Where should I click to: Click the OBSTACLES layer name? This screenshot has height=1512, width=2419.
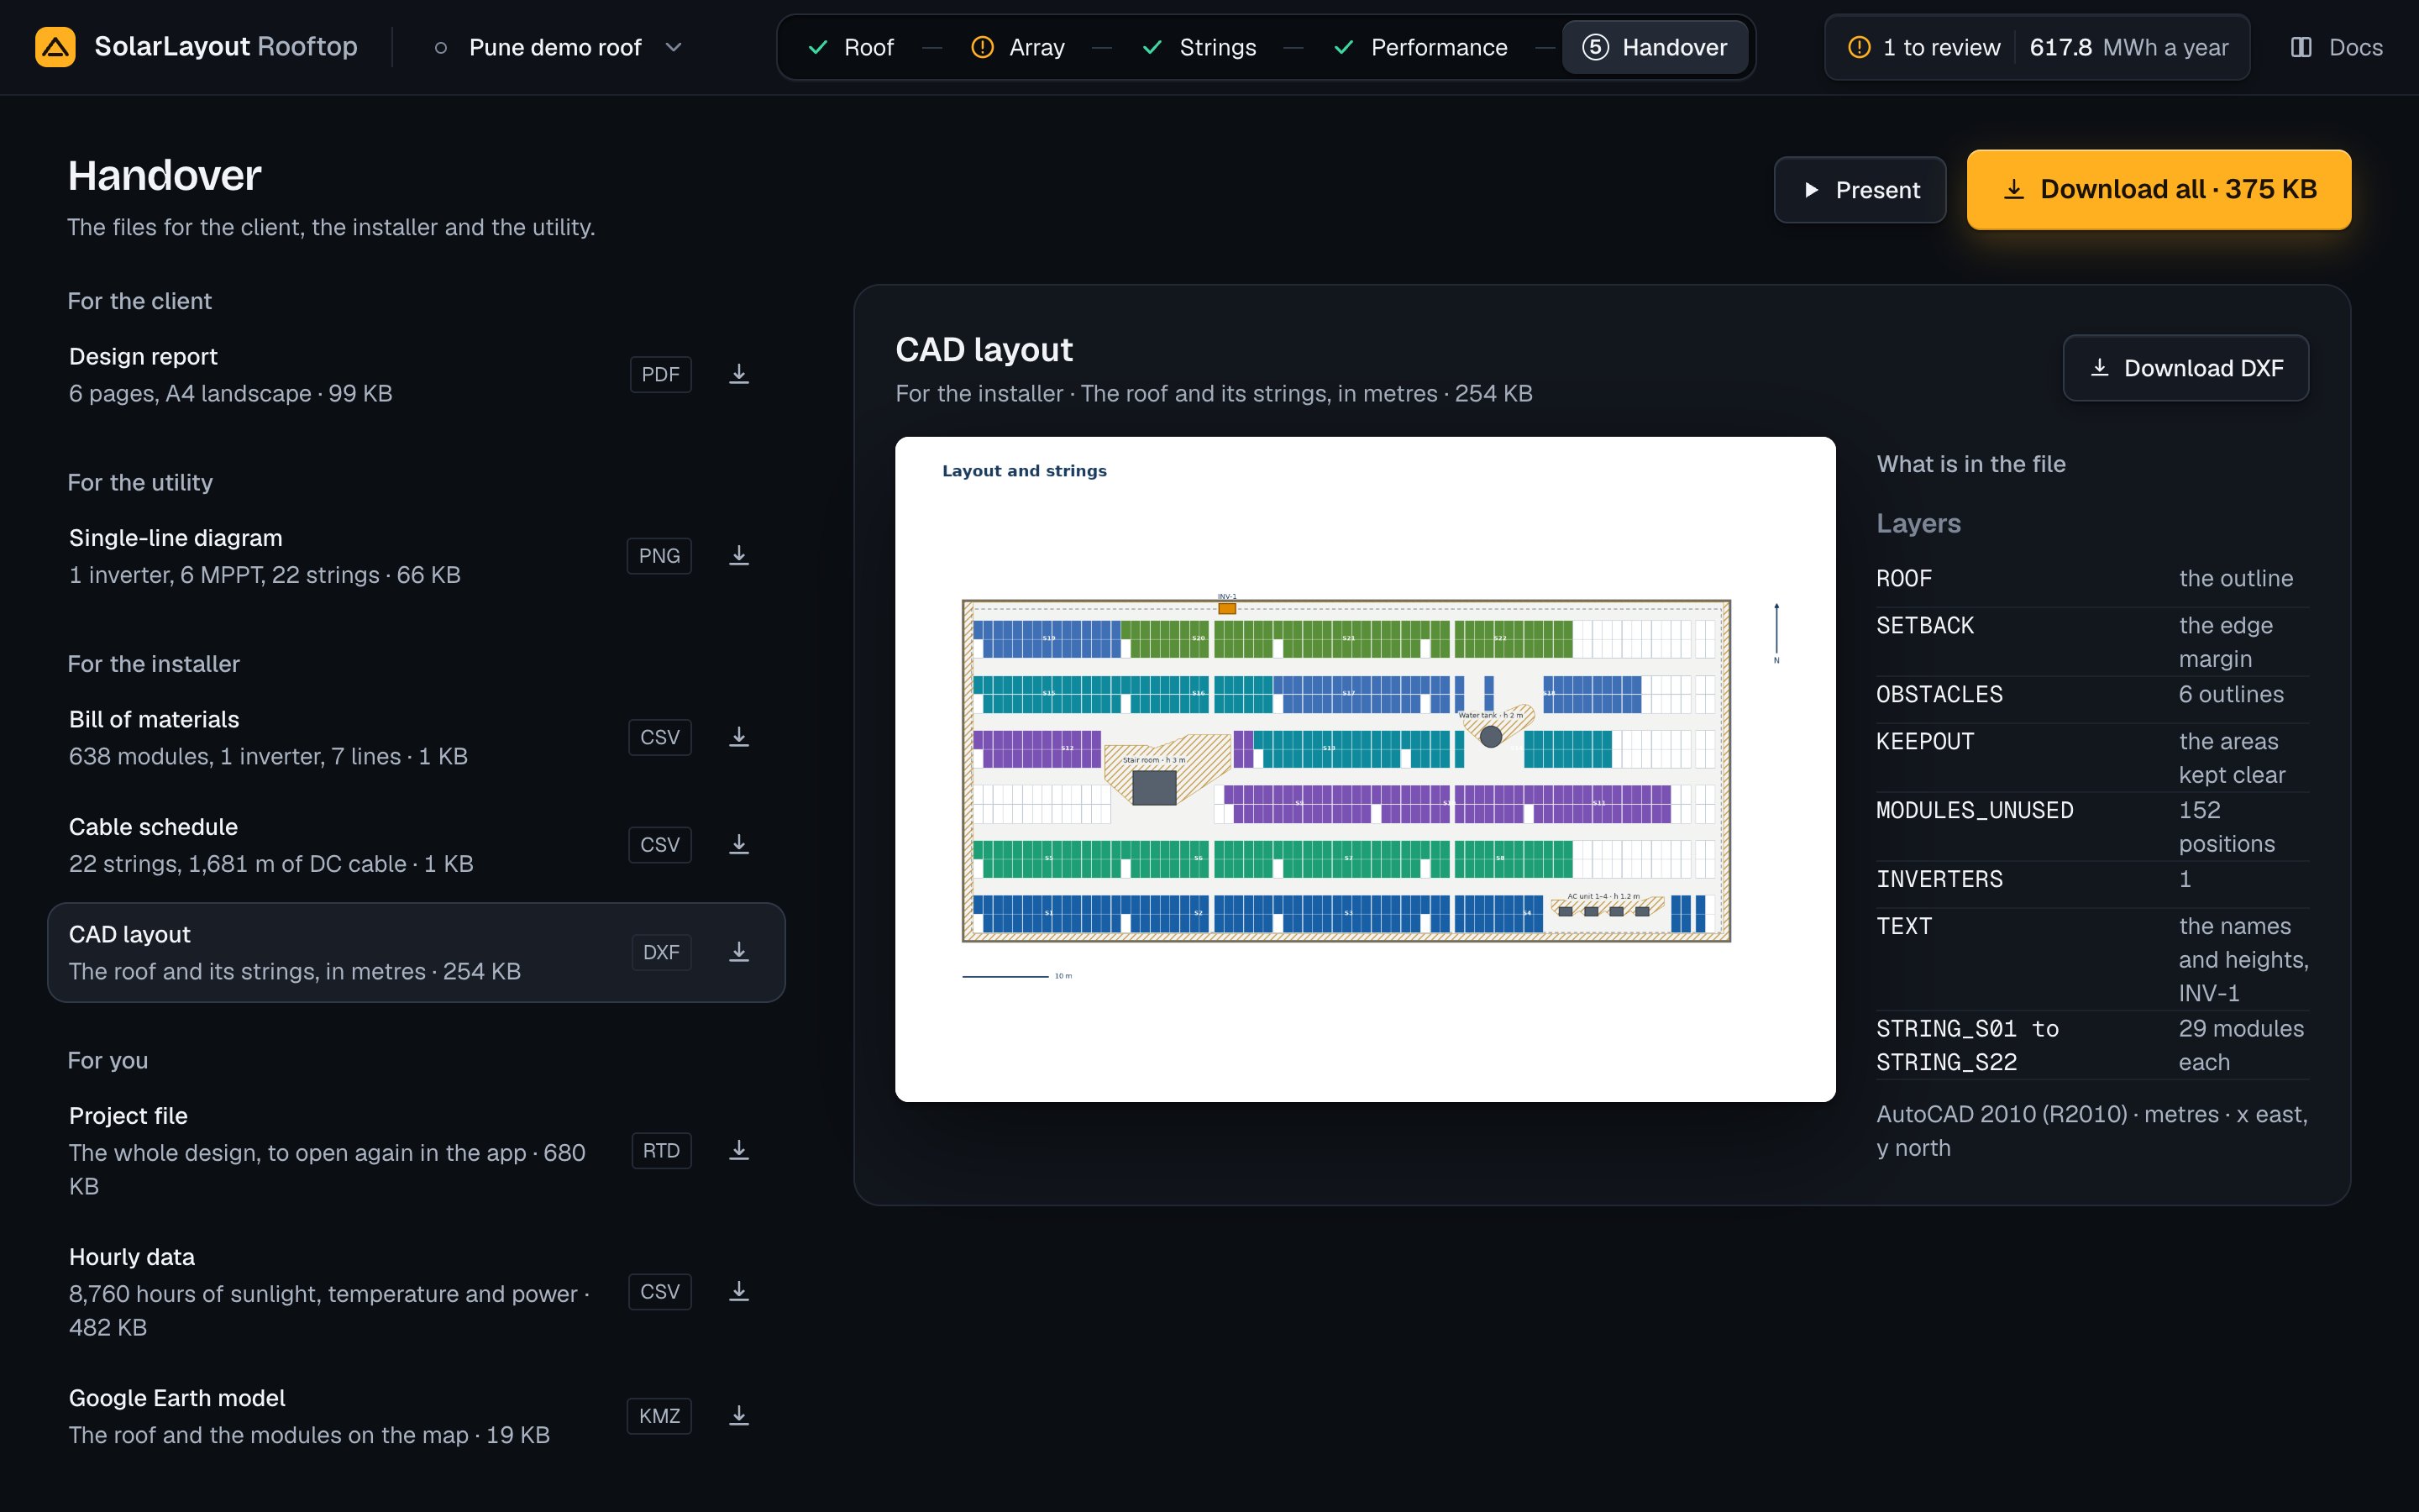click(1939, 694)
